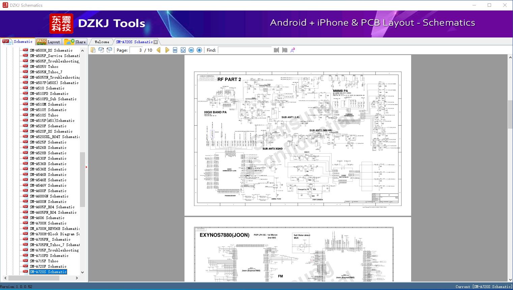Go to the previous page arrow
Image resolution: width=513 pixels, height=290 pixels.
click(159, 50)
